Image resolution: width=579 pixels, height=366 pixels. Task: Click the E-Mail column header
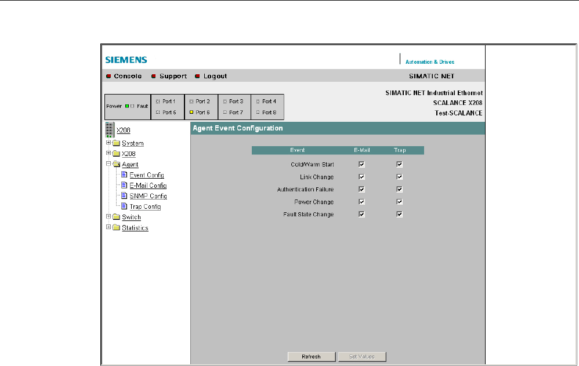(362, 150)
